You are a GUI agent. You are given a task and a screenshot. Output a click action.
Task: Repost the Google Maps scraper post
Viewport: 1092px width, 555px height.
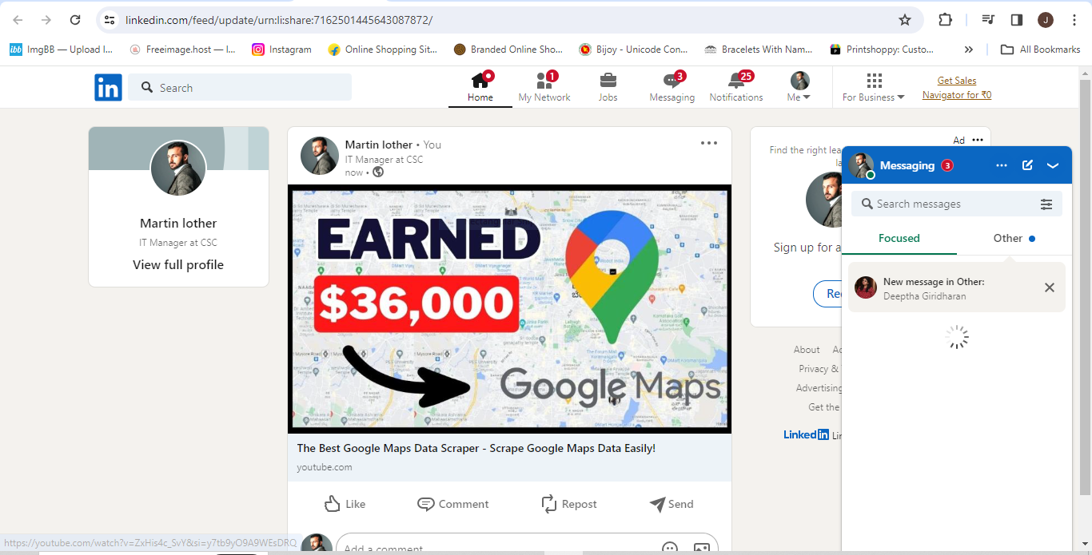point(568,504)
